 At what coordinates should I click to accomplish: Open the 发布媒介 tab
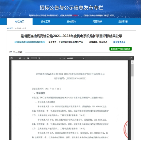click(x=71, y=21)
